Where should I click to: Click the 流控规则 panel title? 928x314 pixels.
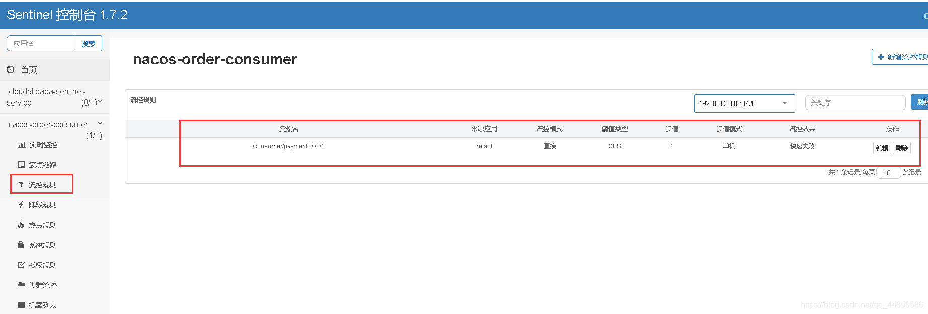point(143,100)
